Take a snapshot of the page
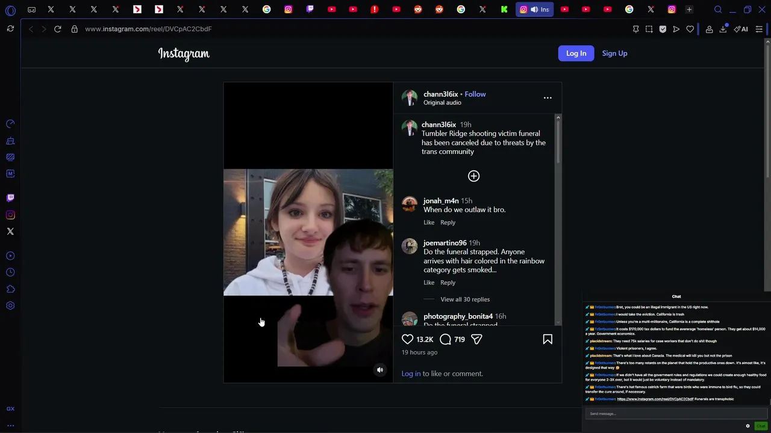 click(649, 29)
